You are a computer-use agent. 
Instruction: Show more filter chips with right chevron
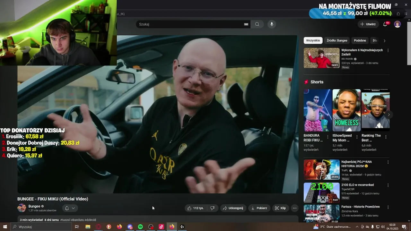[x=384, y=41]
